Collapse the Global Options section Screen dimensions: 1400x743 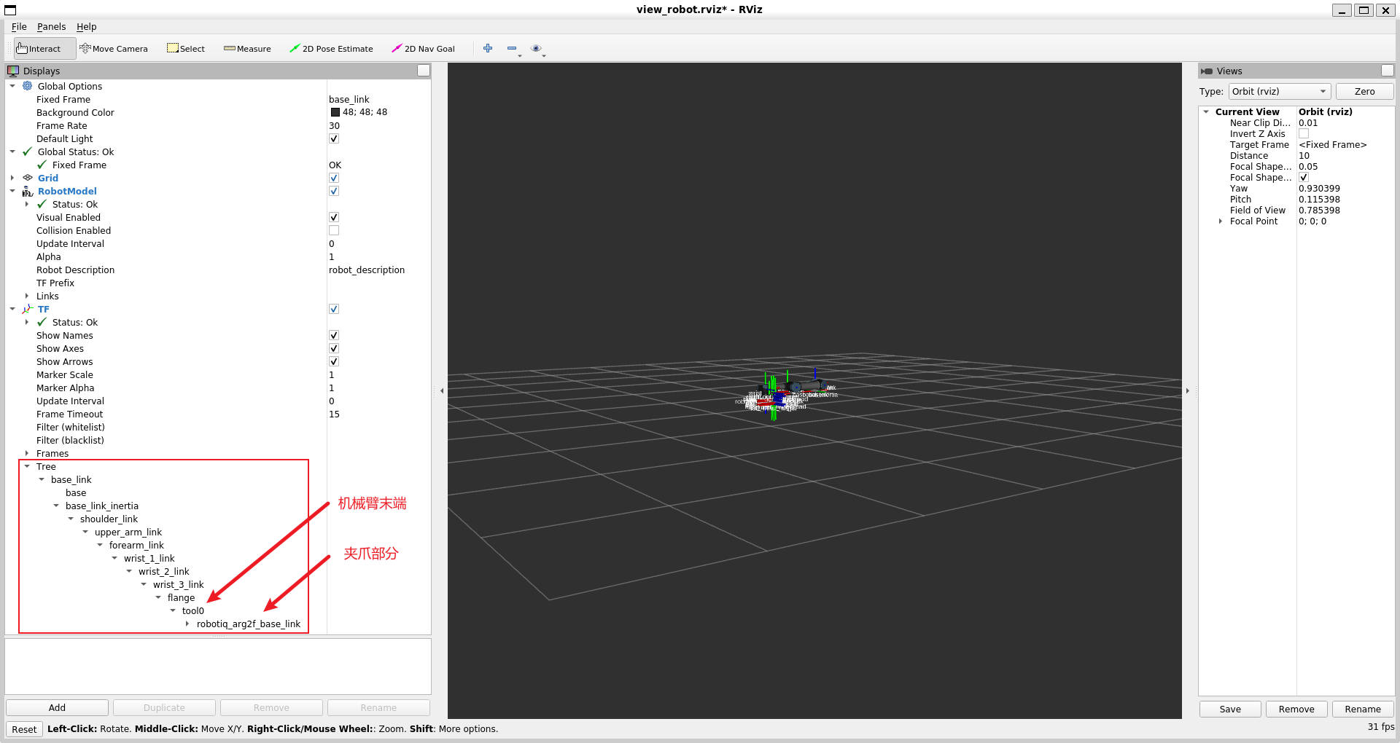coord(12,86)
